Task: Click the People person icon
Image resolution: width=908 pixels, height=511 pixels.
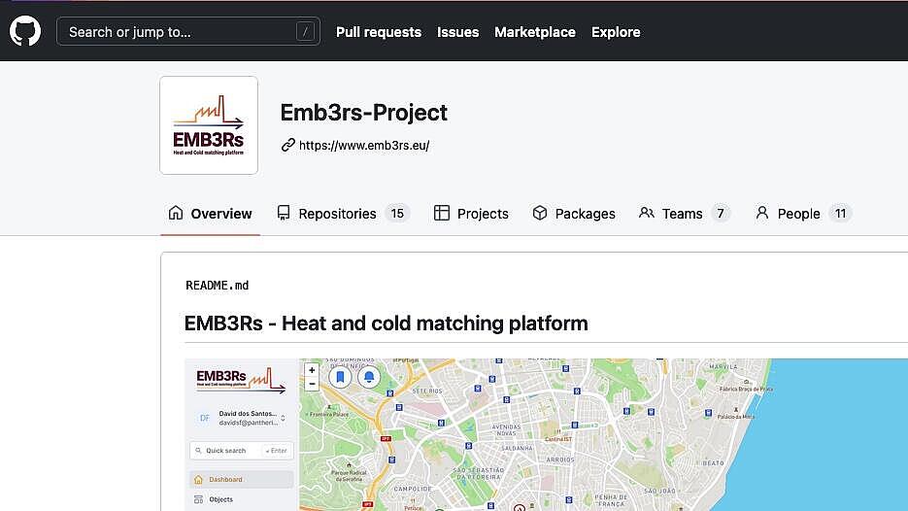Action: click(x=762, y=213)
